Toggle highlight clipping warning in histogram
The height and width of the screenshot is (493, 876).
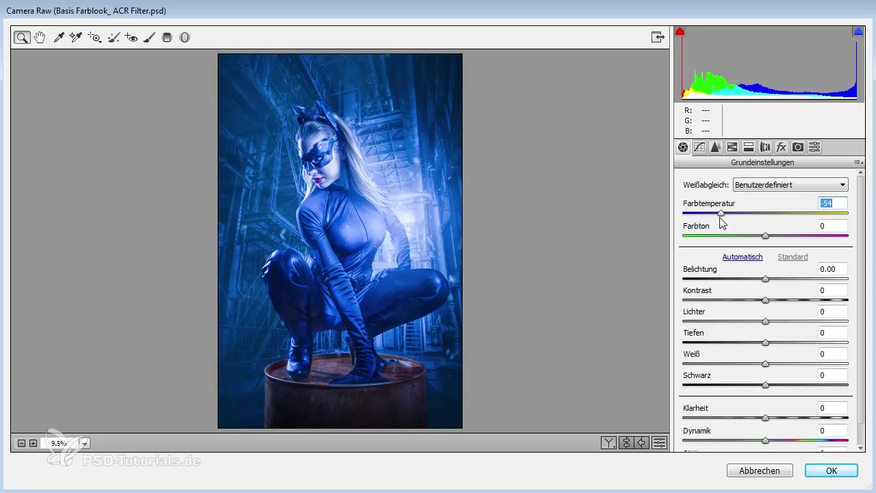click(858, 31)
